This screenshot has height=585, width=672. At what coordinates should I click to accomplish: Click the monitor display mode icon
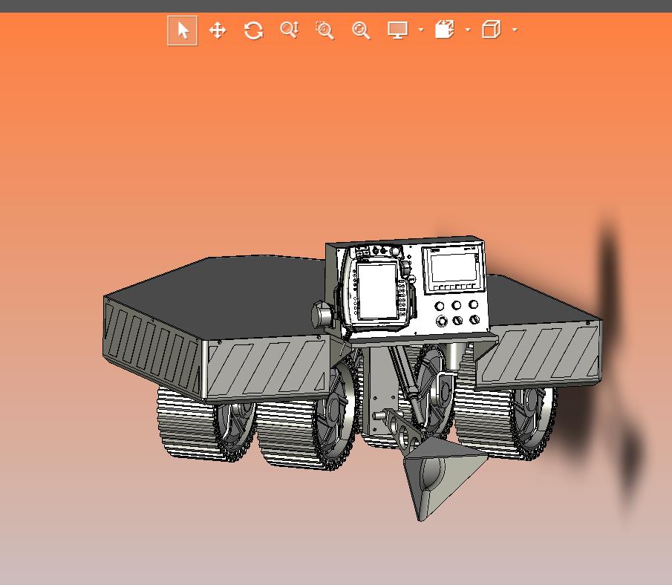[398, 30]
